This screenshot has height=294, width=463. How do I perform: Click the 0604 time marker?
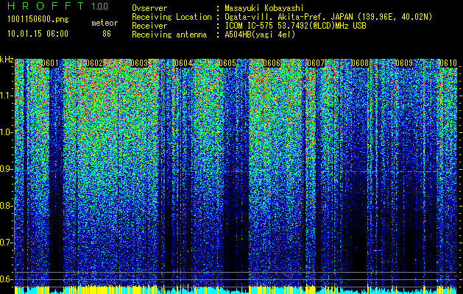tap(183, 63)
